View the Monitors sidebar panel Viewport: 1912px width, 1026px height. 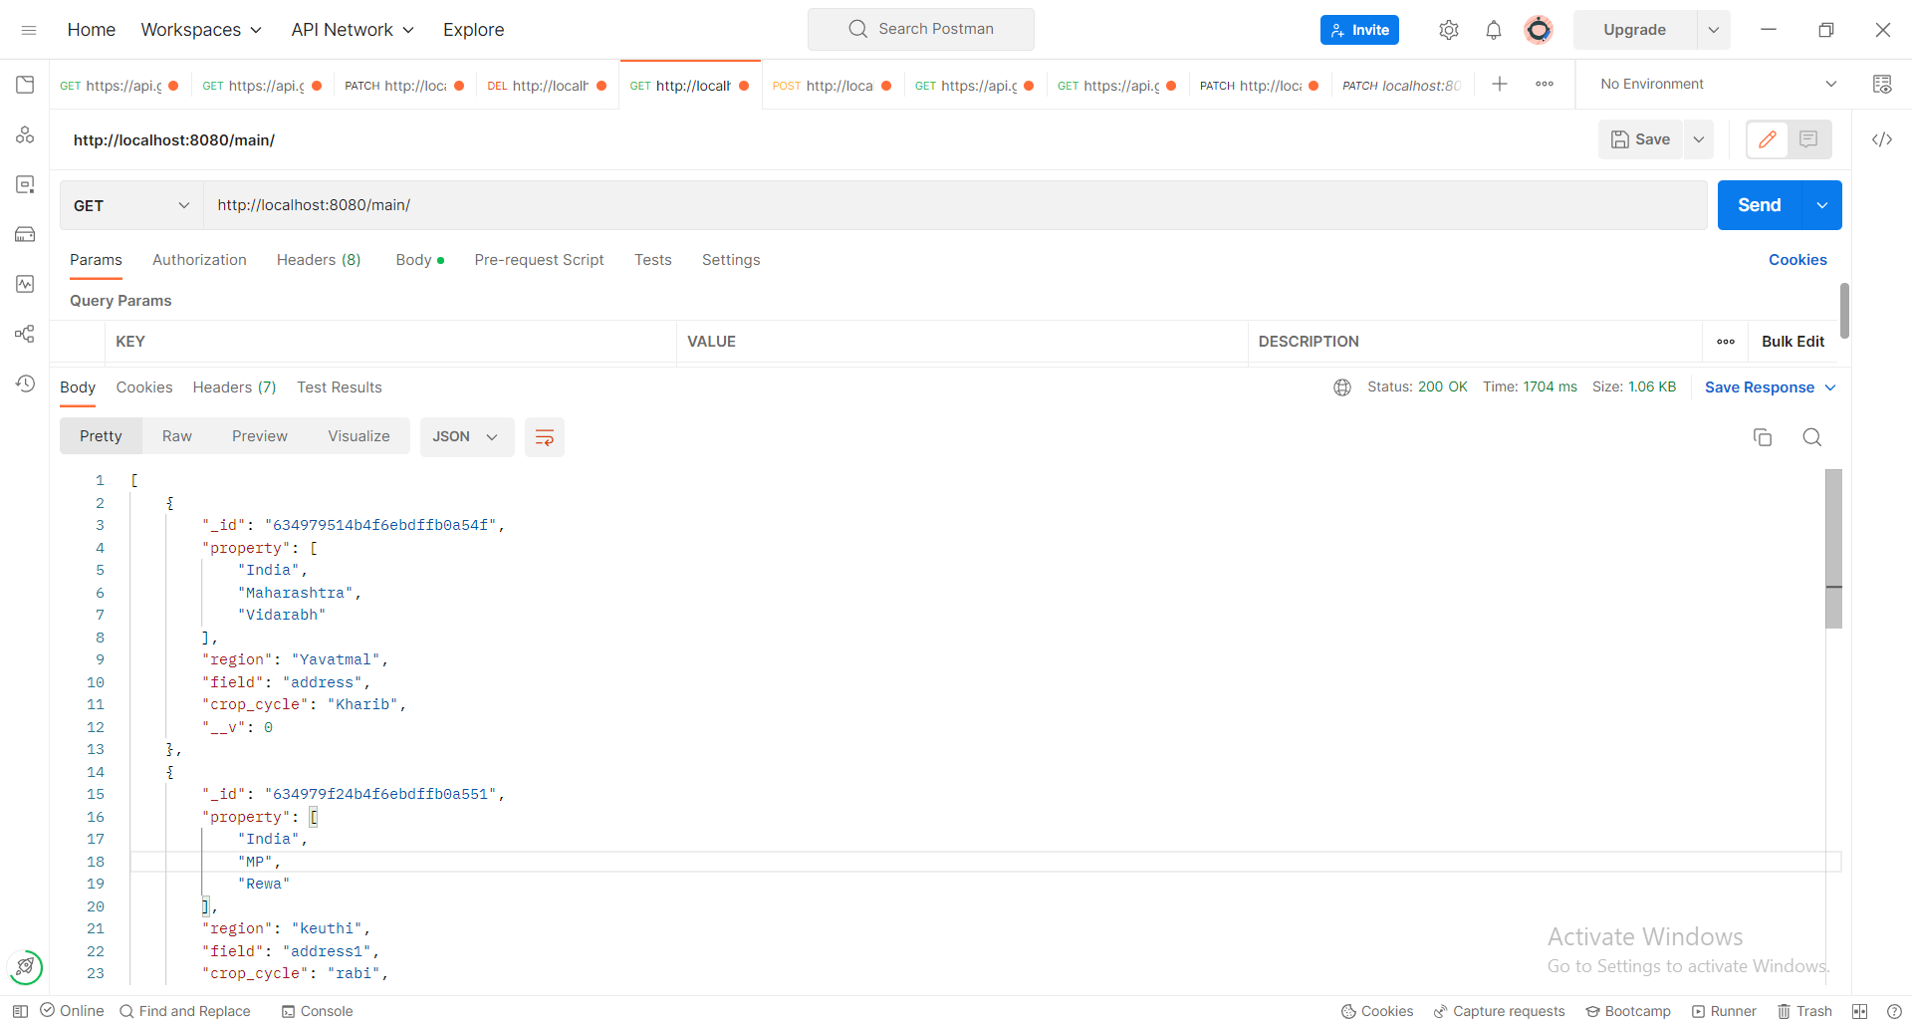point(25,284)
